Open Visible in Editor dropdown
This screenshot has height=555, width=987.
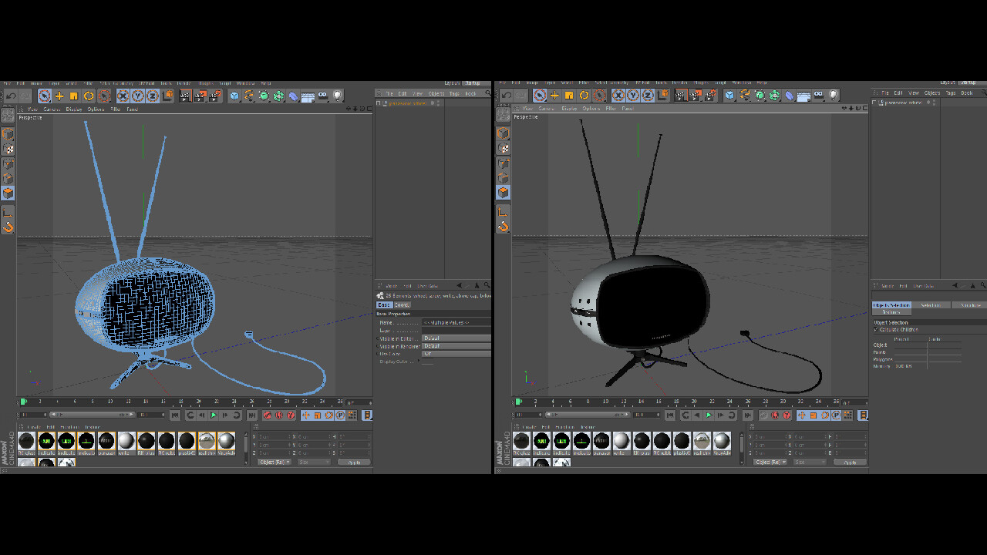tap(456, 338)
